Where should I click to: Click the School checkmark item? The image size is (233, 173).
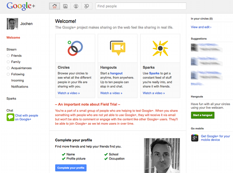click(x=111, y=154)
